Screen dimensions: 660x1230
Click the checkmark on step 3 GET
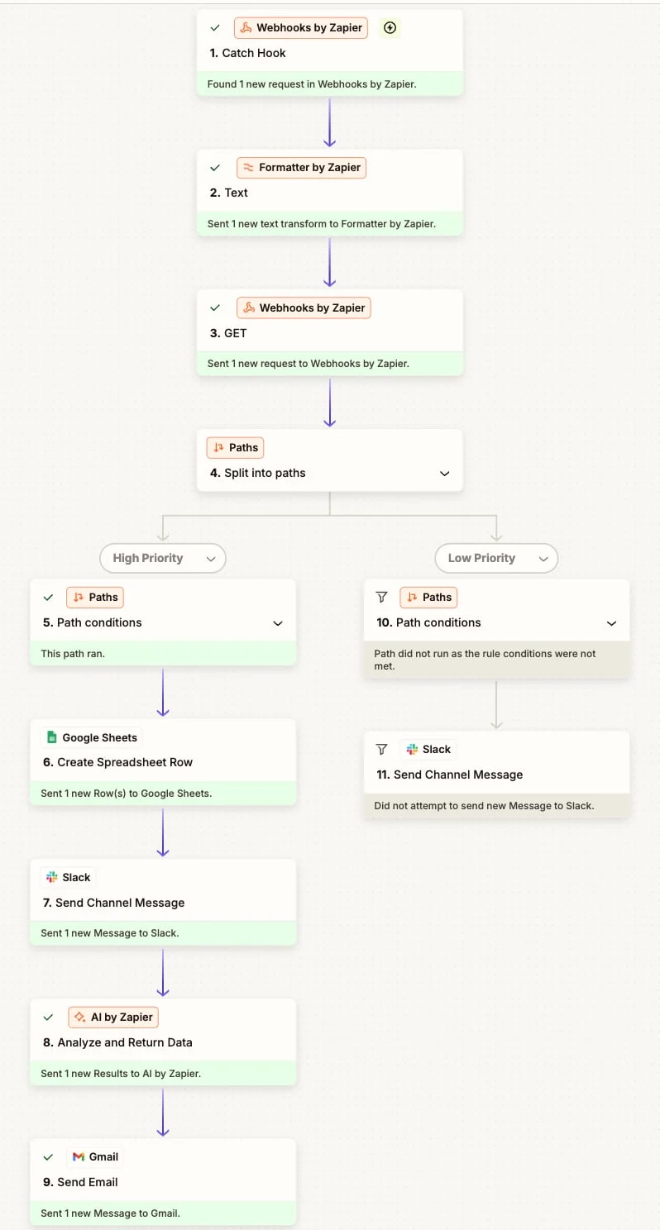click(x=215, y=307)
